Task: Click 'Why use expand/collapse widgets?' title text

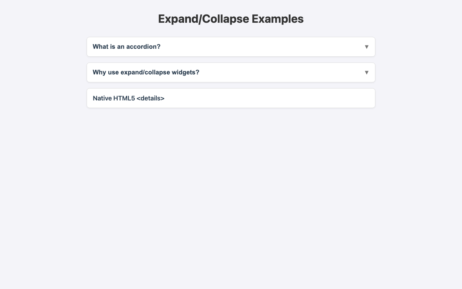Action: 146,73
